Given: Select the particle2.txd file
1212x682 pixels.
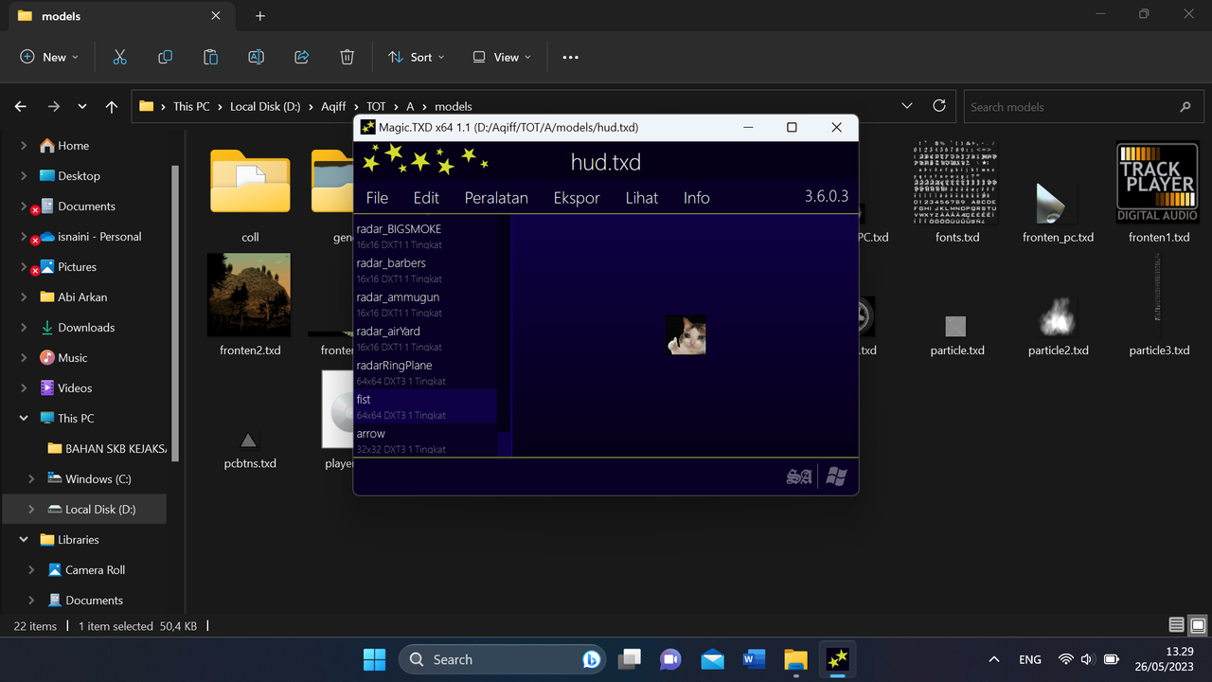Looking at the screenshot, I should click(1058, 326).
